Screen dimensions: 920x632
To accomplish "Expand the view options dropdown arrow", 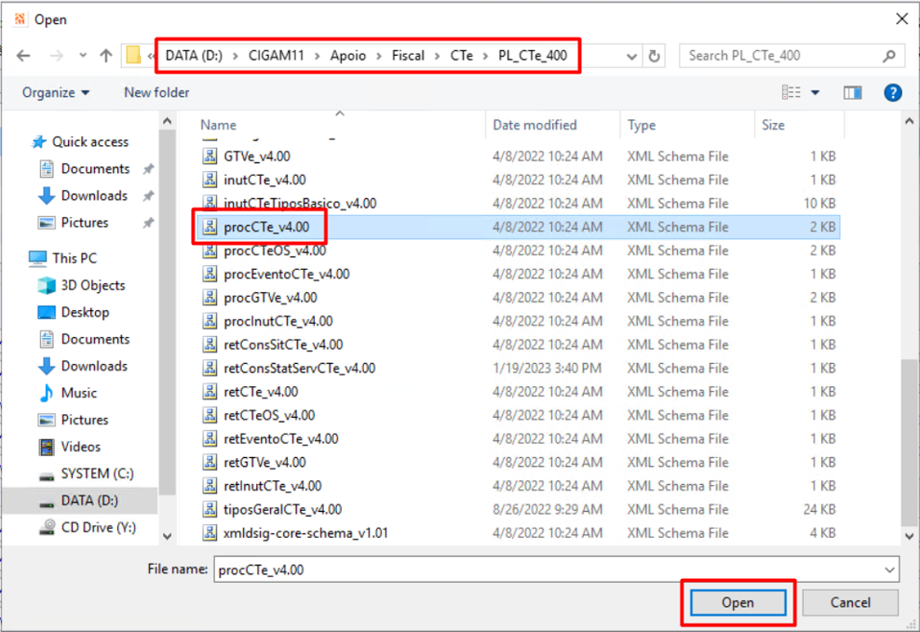I will tap(815, 93).
